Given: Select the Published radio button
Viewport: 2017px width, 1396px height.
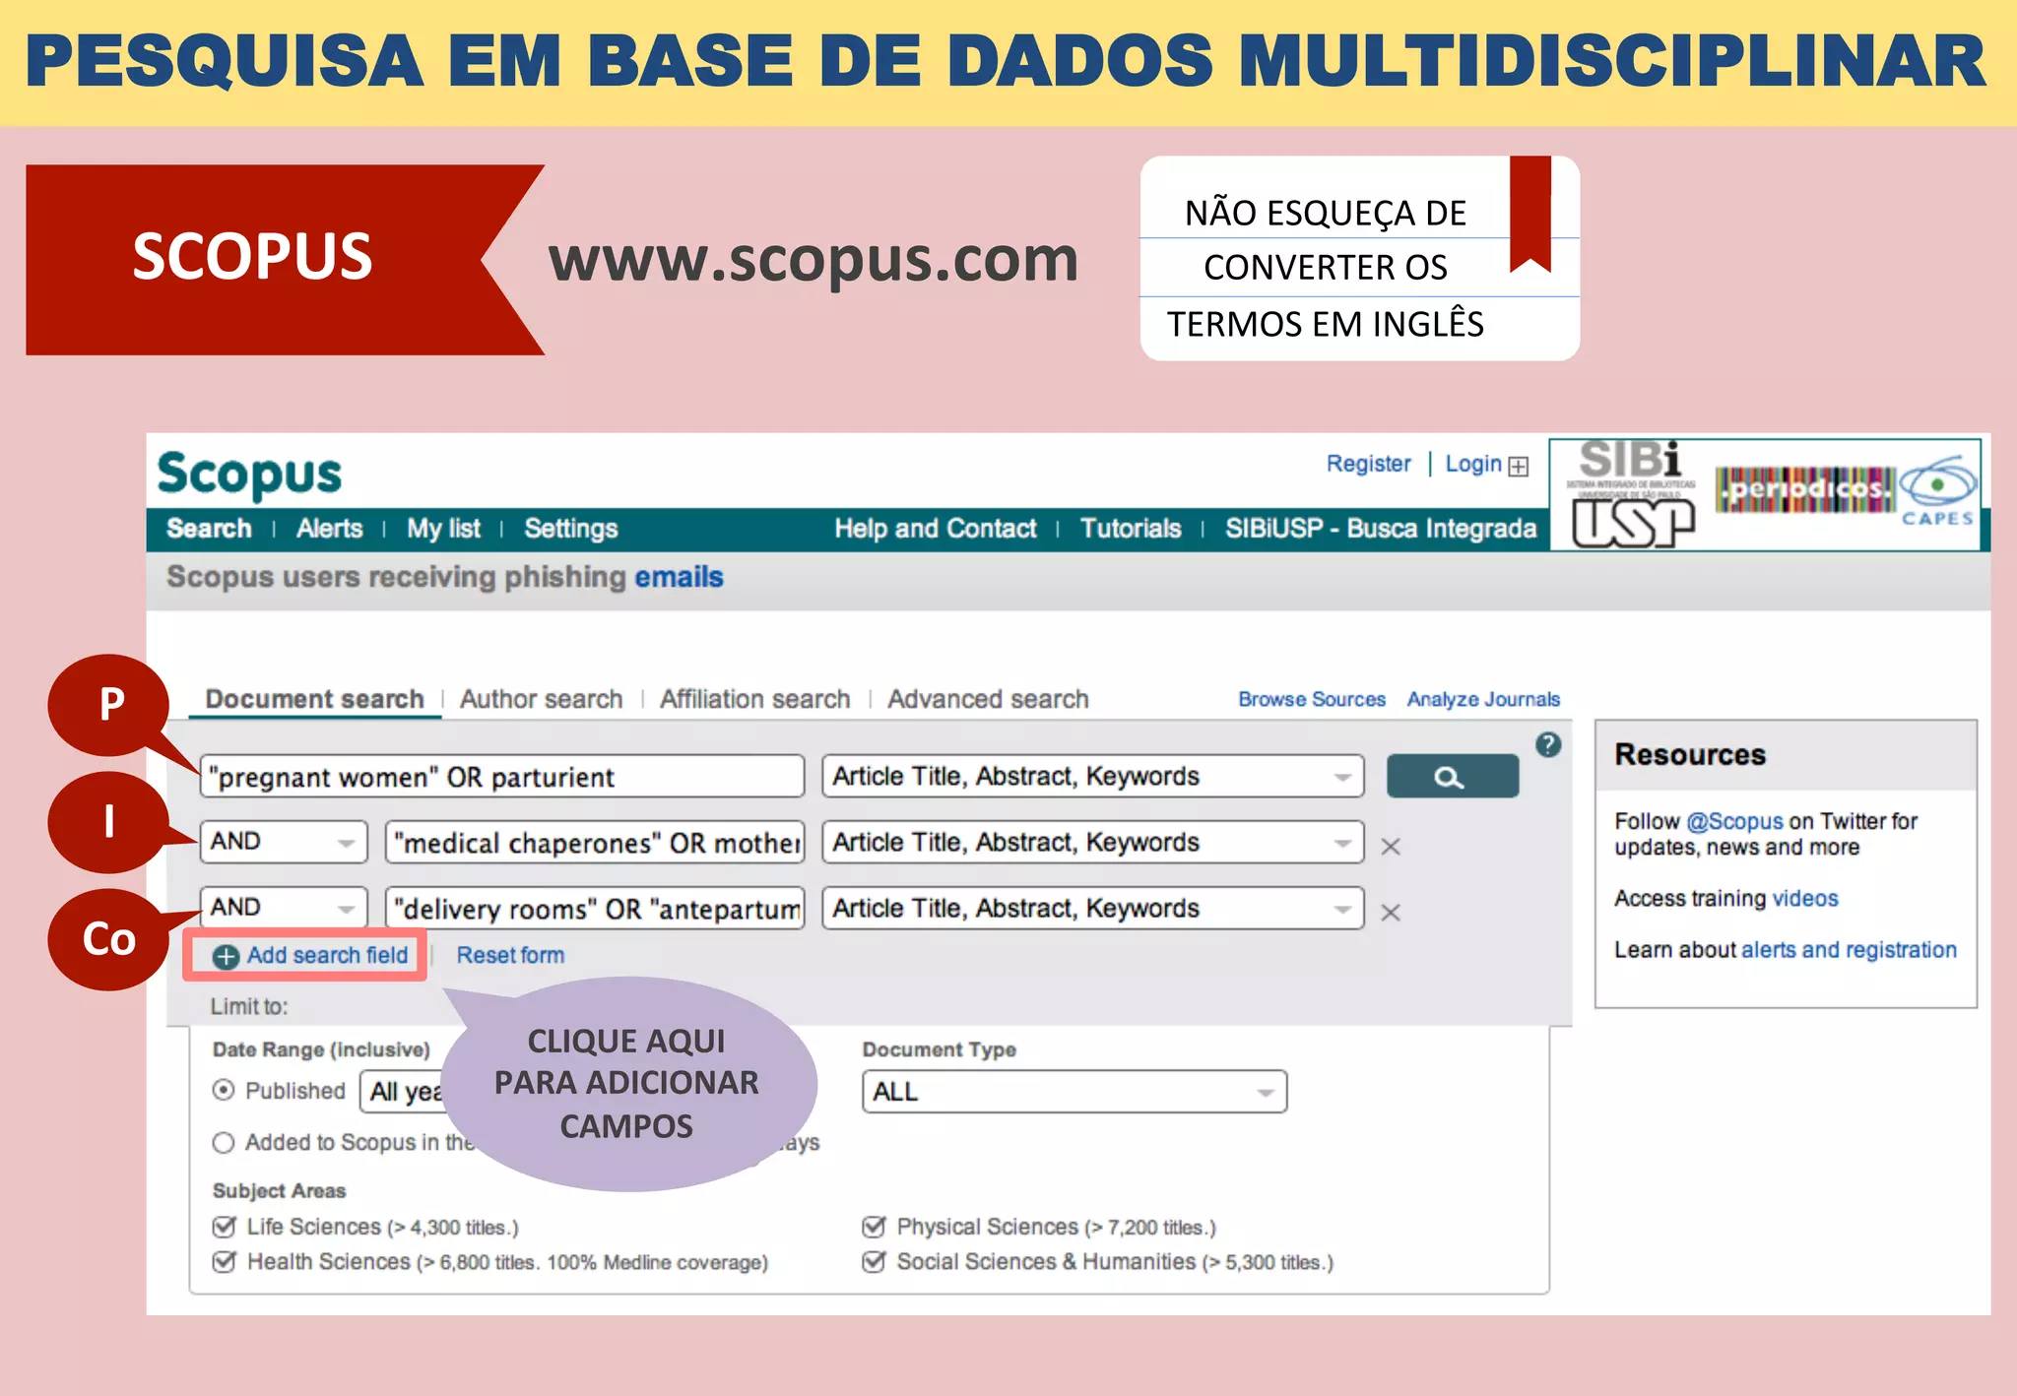Looking at the screenshot, I should (x=224, y=1090).
